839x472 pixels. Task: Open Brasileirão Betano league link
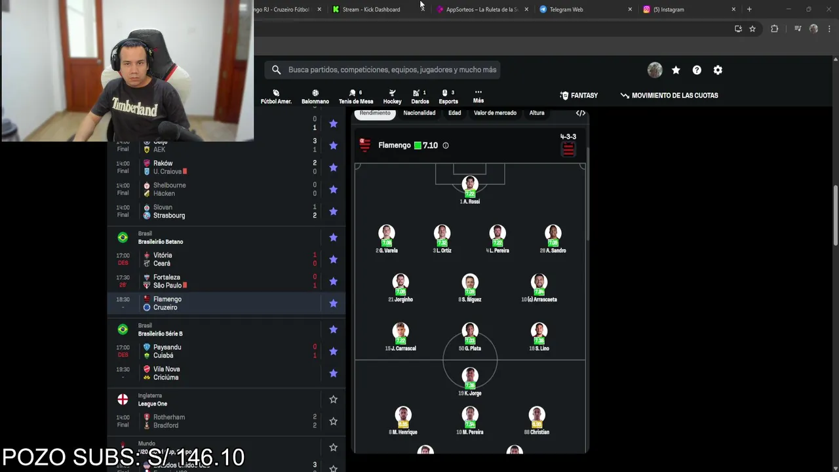(161, 242)
